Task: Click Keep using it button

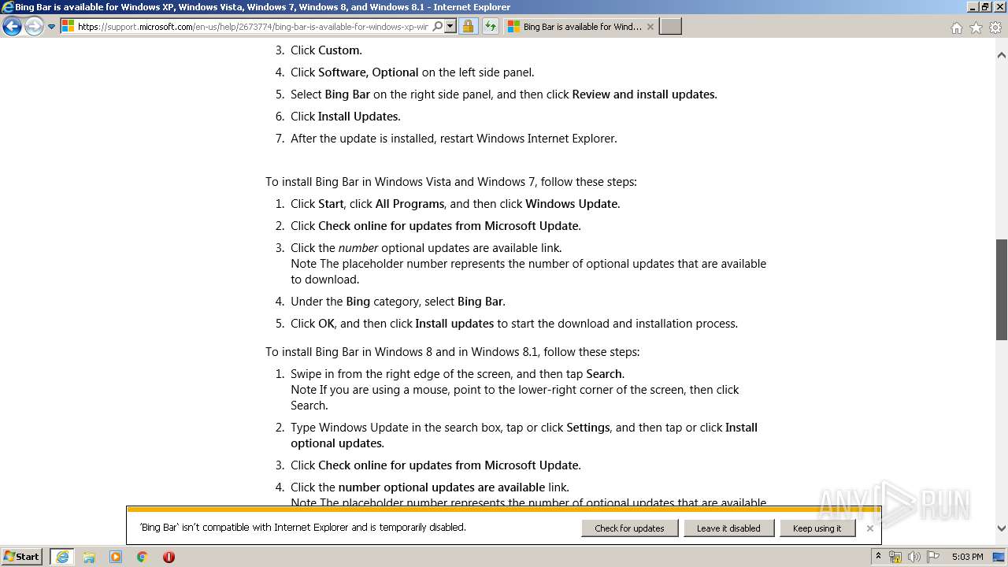Action: pos(817,528)
